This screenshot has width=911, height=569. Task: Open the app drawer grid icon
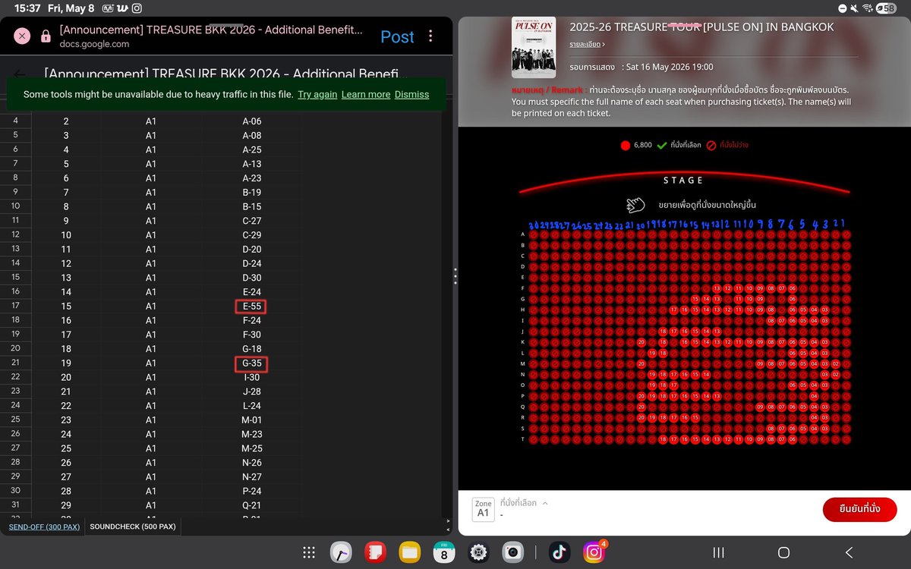(309, 553)
